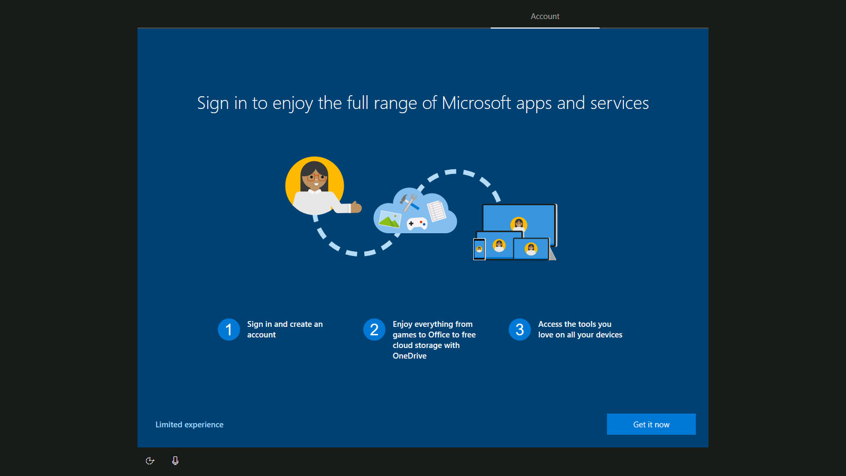Click the "Sign in and create an account" text
This screenshot has width=846, height=476.
tap(284, 329)
